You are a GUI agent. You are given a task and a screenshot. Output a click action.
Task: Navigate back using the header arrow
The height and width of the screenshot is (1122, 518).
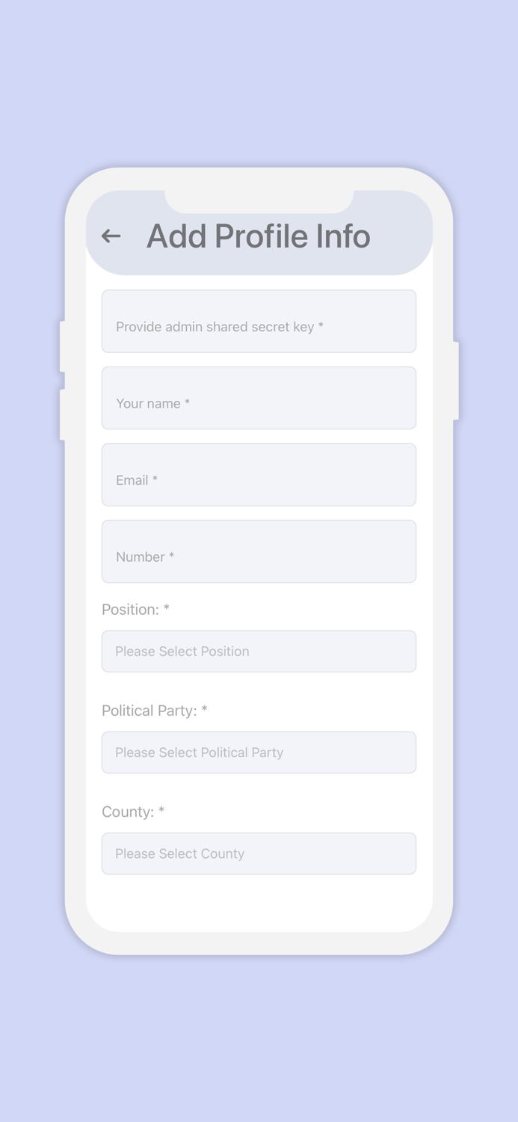111,236
